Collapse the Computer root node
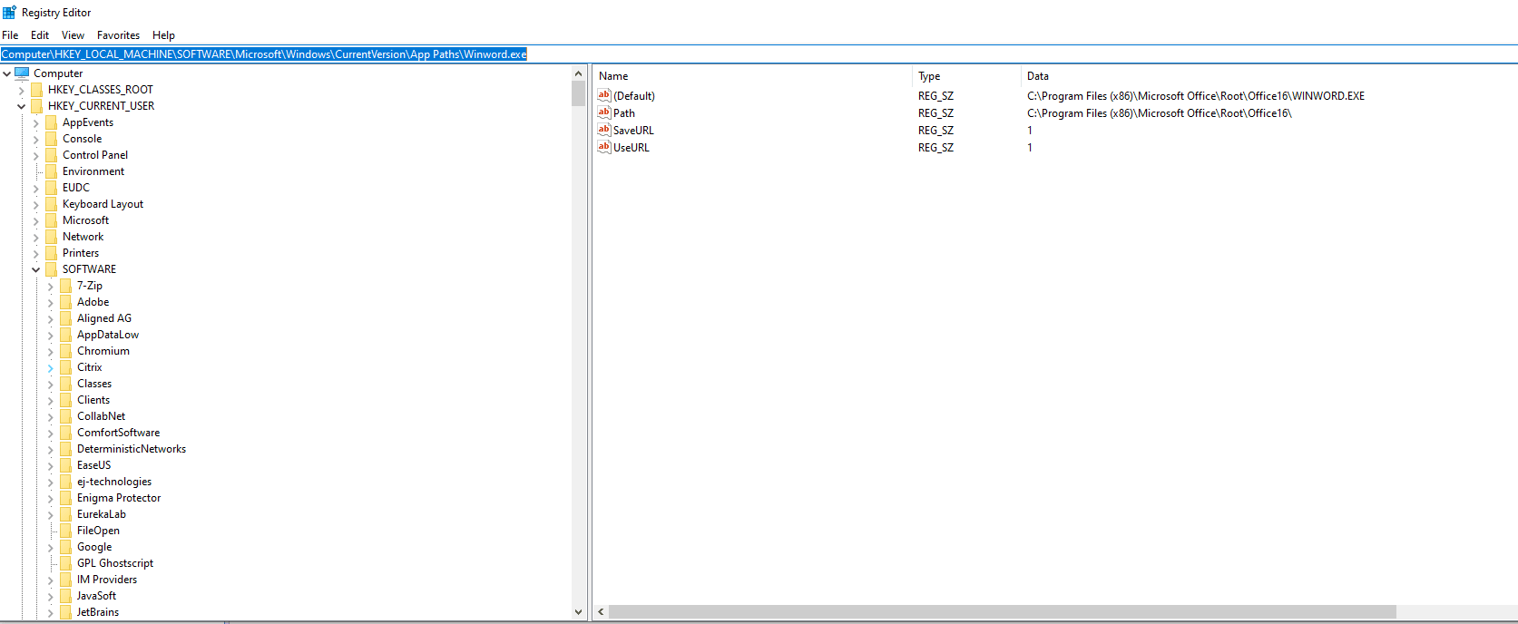 (x=7, y=73)
